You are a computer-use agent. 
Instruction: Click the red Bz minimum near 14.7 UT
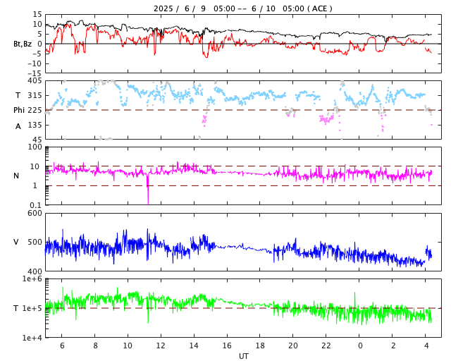tap(206, 56)
